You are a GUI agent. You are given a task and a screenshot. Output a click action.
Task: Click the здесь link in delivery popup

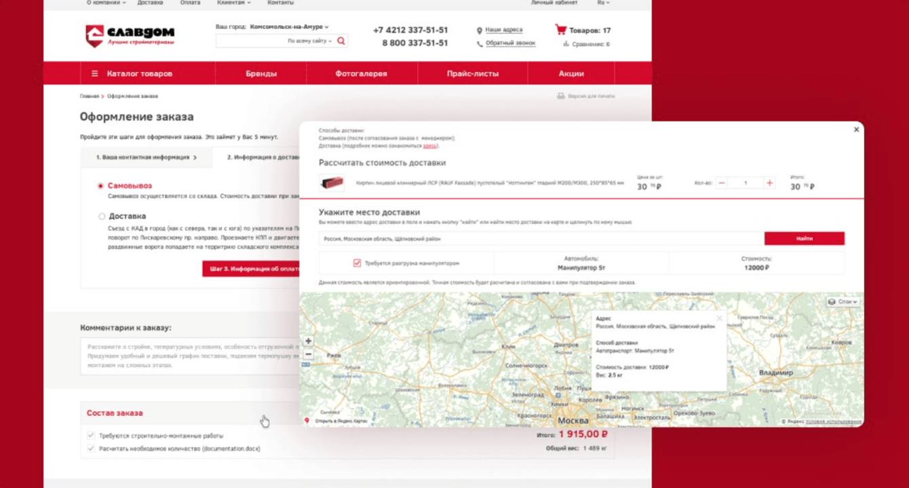click(x=429, y=146)
